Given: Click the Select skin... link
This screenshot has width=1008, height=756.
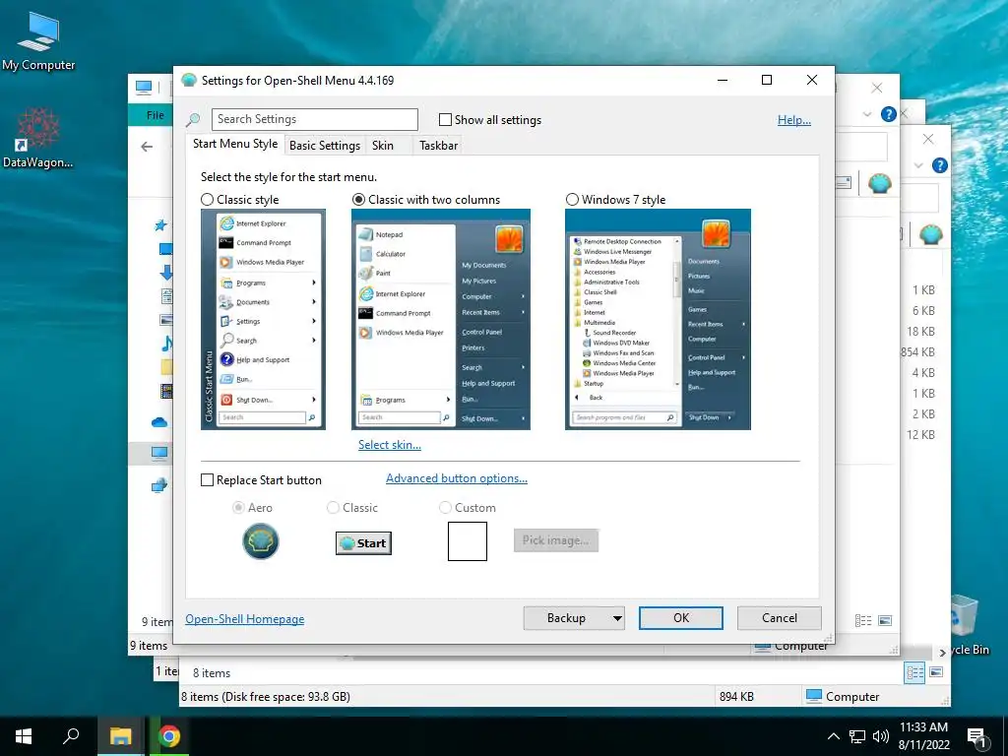Looking at the screenshot, I should [390, 445].
